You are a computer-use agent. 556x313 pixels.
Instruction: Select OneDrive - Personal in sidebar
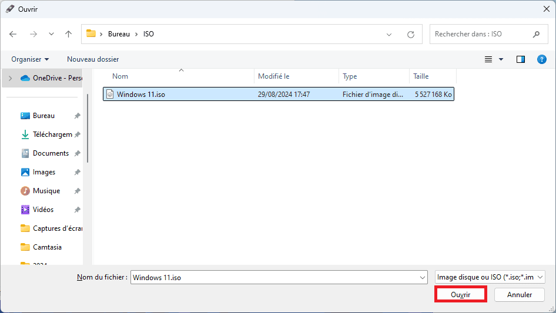click(x=42, y=78)
